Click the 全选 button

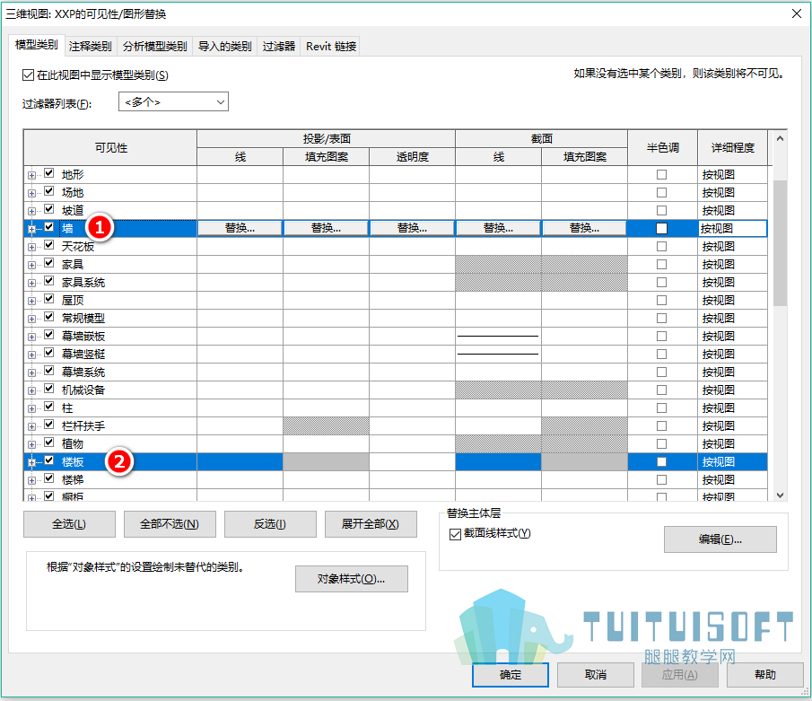tap(69, 524)
